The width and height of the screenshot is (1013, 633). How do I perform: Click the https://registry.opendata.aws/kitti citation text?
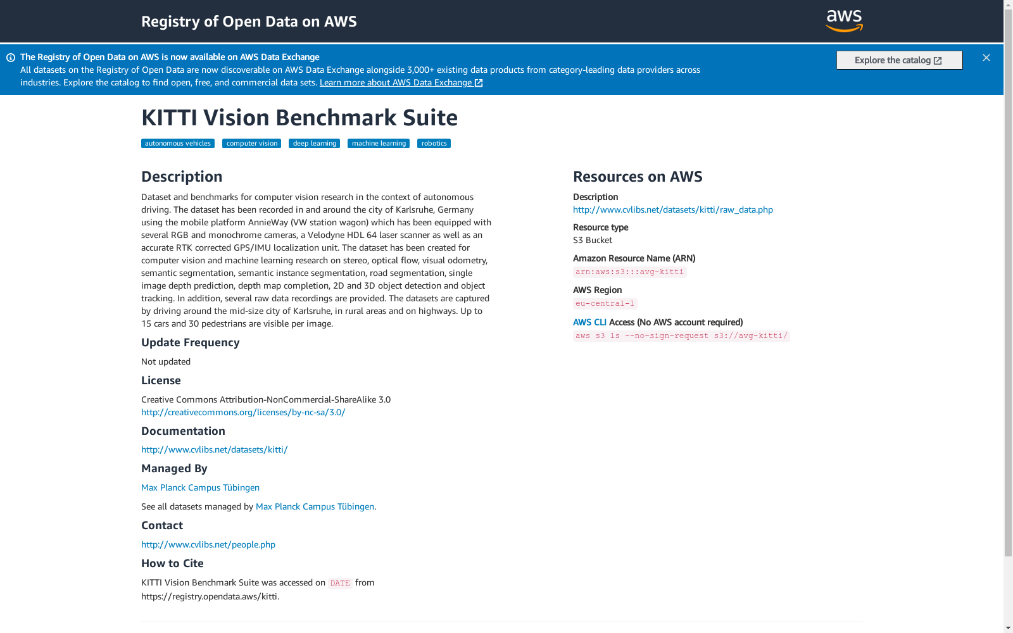[x=210, y=596]
